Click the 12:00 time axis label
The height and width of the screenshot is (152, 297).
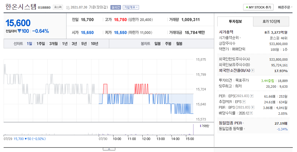(146, 139)
